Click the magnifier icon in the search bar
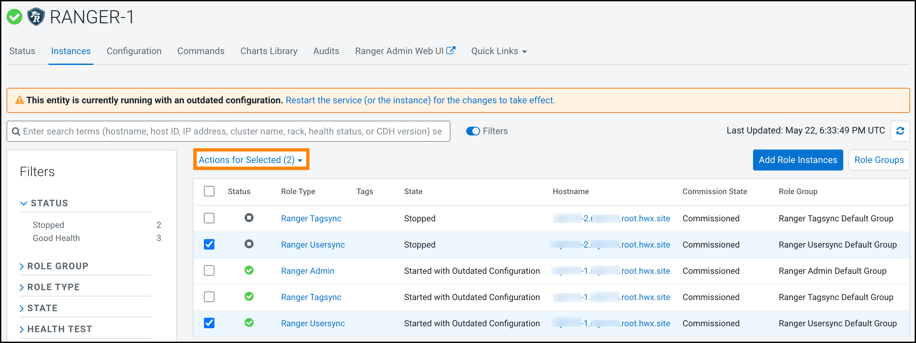The height and width of the screenshot is (343, 916). coord(16,131)
